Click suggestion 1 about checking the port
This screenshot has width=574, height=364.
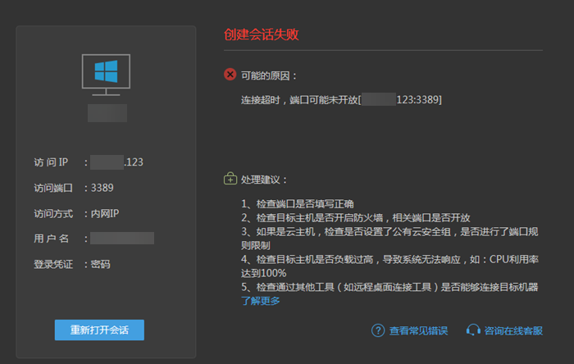(297, 203)
